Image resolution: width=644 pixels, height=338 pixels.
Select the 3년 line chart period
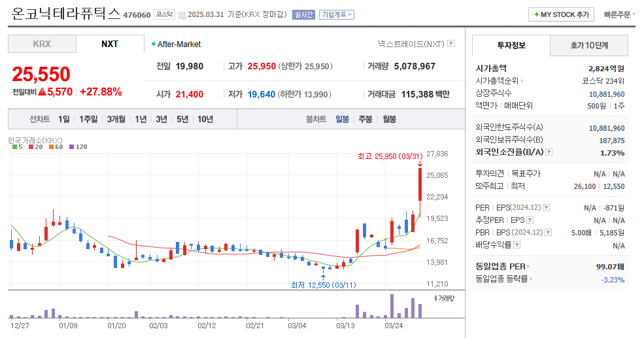[x=161, y=119]
